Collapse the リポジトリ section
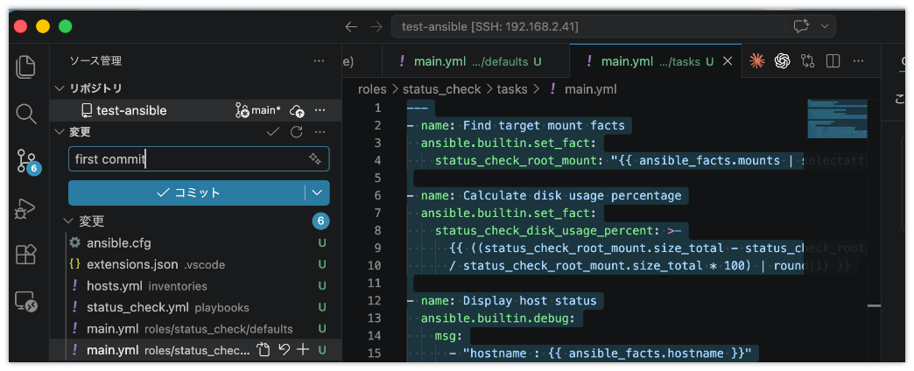The height and width of the screenshot is (371, 914). (59, 88)
